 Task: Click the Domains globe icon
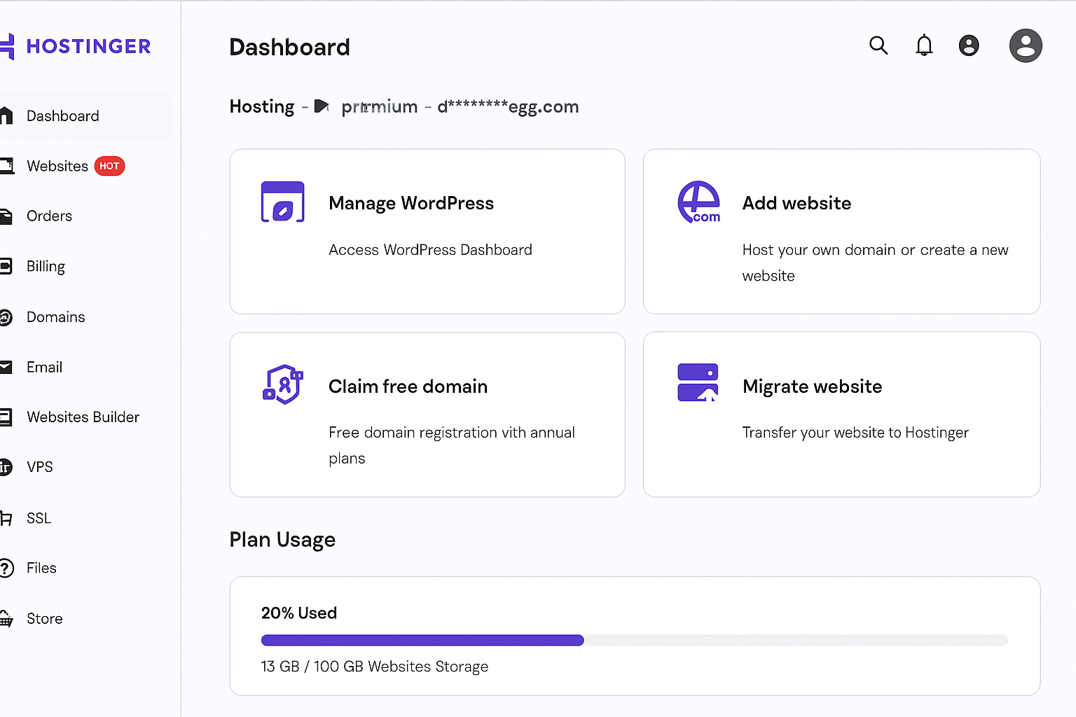[6, 317]
